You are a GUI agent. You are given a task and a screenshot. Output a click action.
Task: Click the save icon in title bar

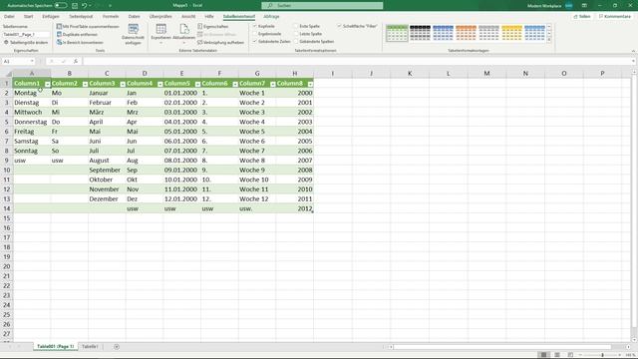click(x=75, y=6)
